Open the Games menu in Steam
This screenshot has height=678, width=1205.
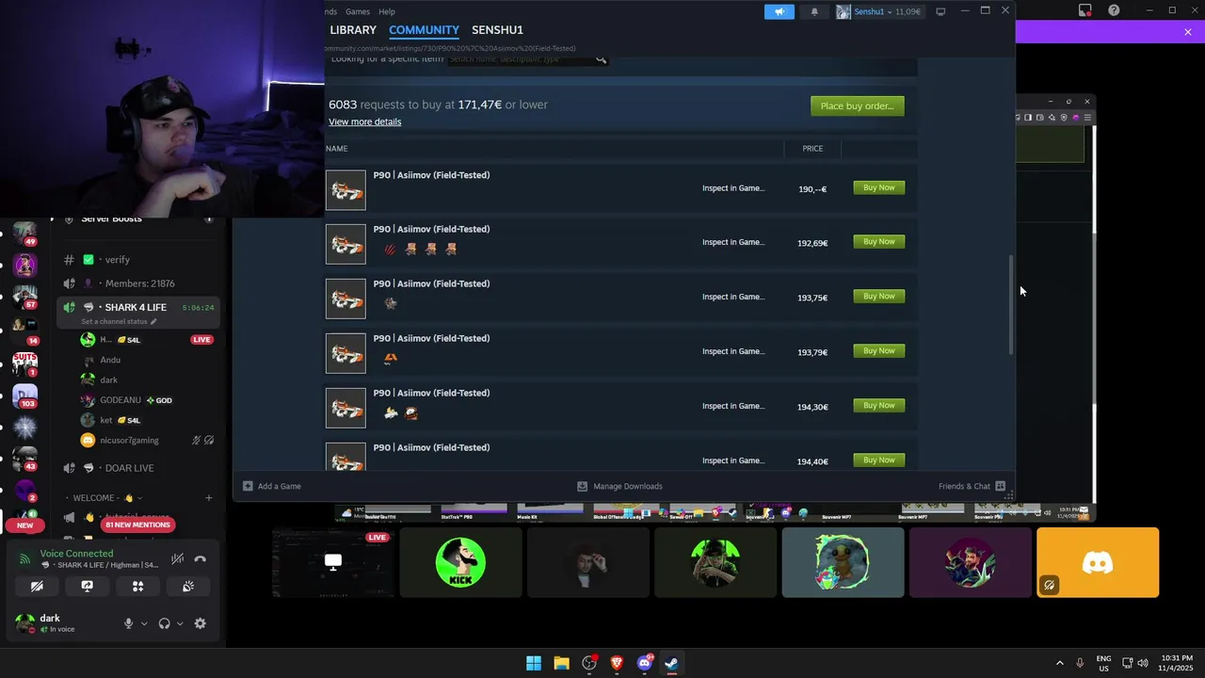pos(358,11)
